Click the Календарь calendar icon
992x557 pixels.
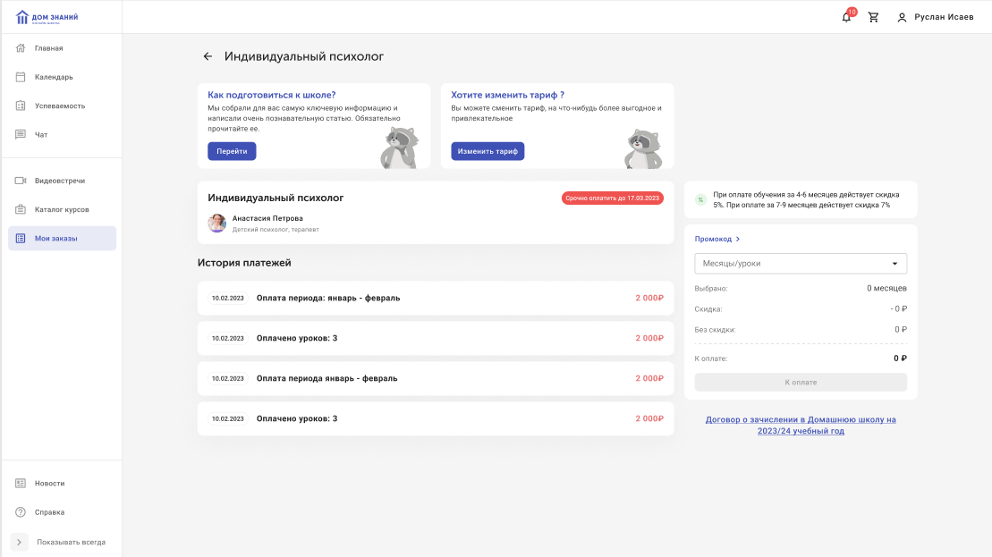coord(21,77)
